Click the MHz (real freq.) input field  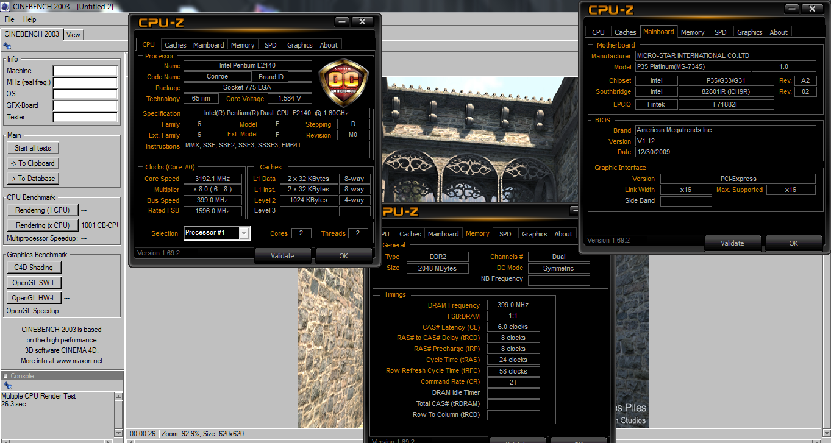[85, 82]
